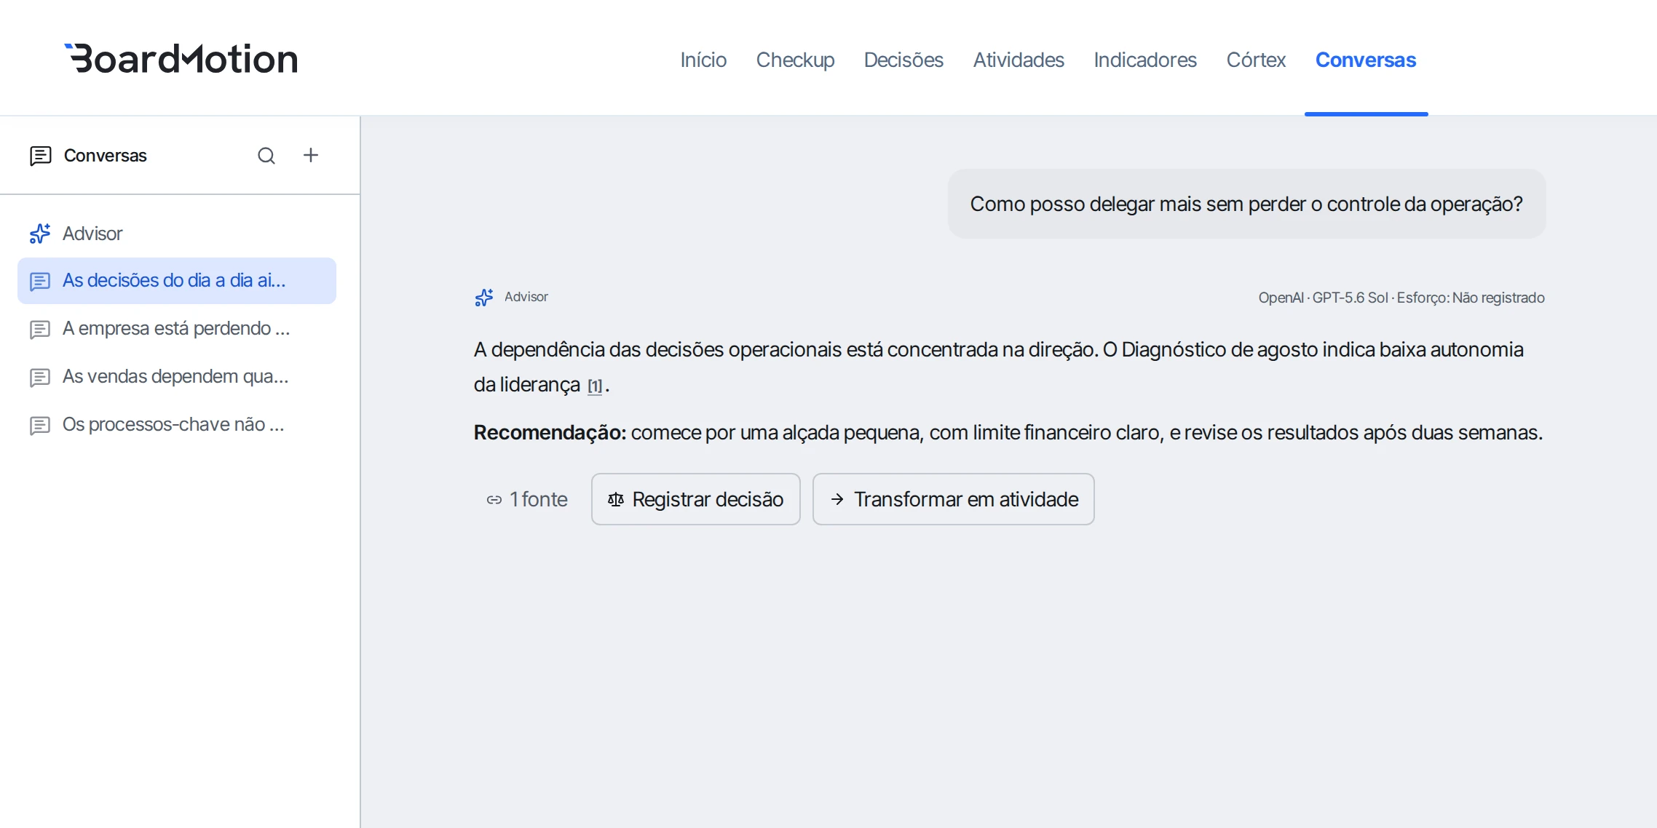The image size is (1657, 828).
Task: Click the Advisor sparkle icon in sidebar
Action: pos(40,234)
